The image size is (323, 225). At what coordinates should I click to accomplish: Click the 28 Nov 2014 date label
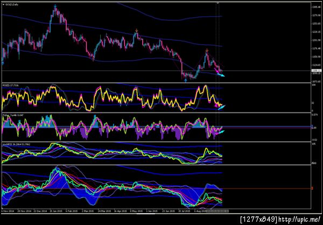click(x=25, y=211)
